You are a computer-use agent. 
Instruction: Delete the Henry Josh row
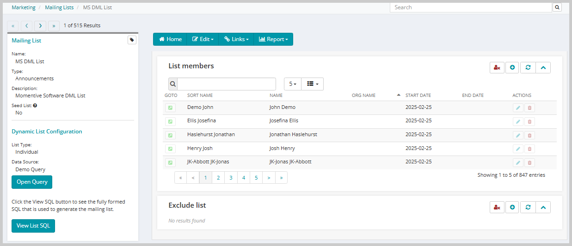tap(529, 149)
